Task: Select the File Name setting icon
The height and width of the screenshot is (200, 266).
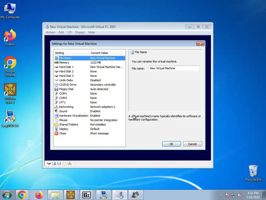Action: (x=56, y=58)
